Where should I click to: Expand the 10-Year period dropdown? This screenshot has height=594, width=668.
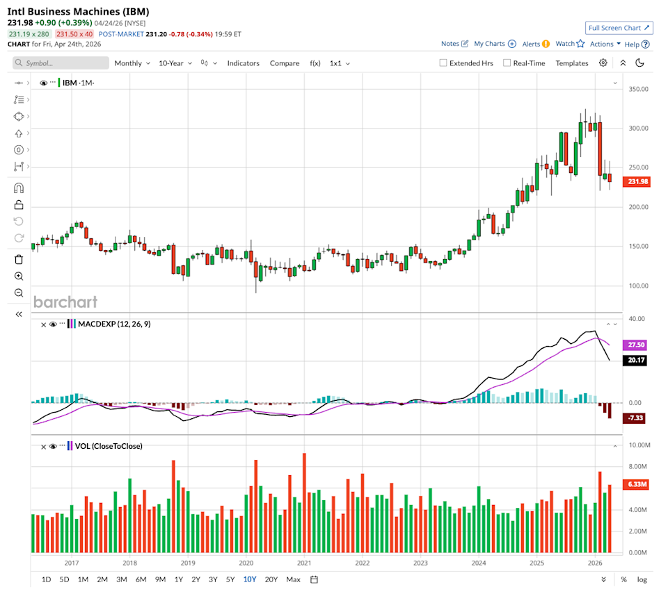point(175,63)
